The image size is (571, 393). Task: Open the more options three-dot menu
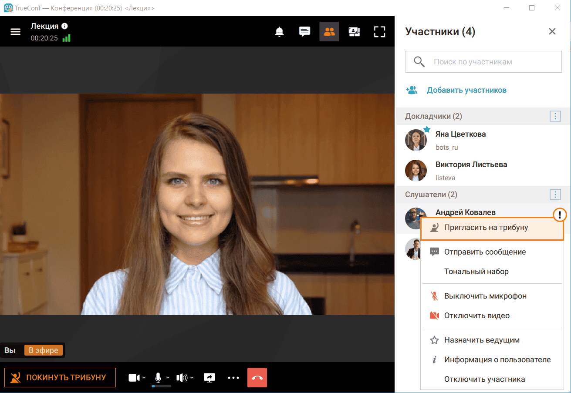pyautogui.click(x=233, y=378)
